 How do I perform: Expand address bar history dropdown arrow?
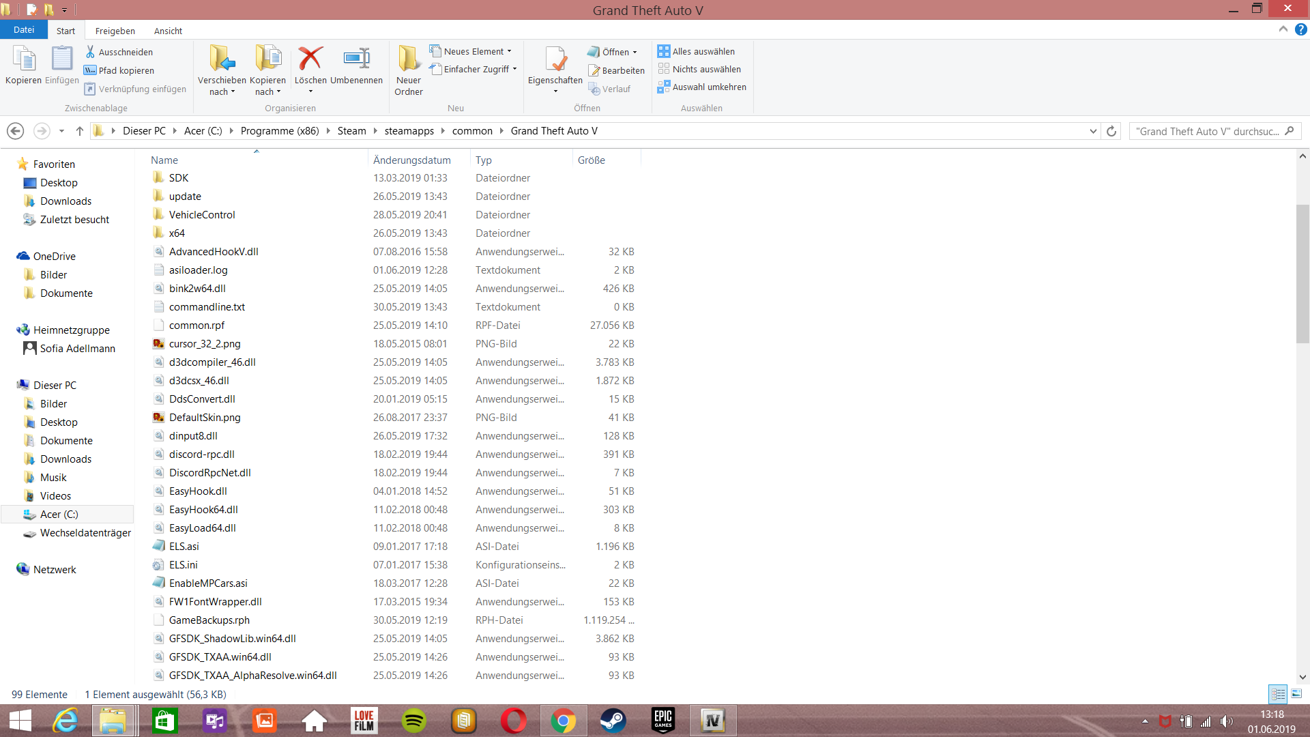click(1093, 131)
